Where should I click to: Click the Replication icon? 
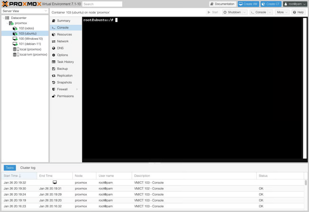[54, 75]
